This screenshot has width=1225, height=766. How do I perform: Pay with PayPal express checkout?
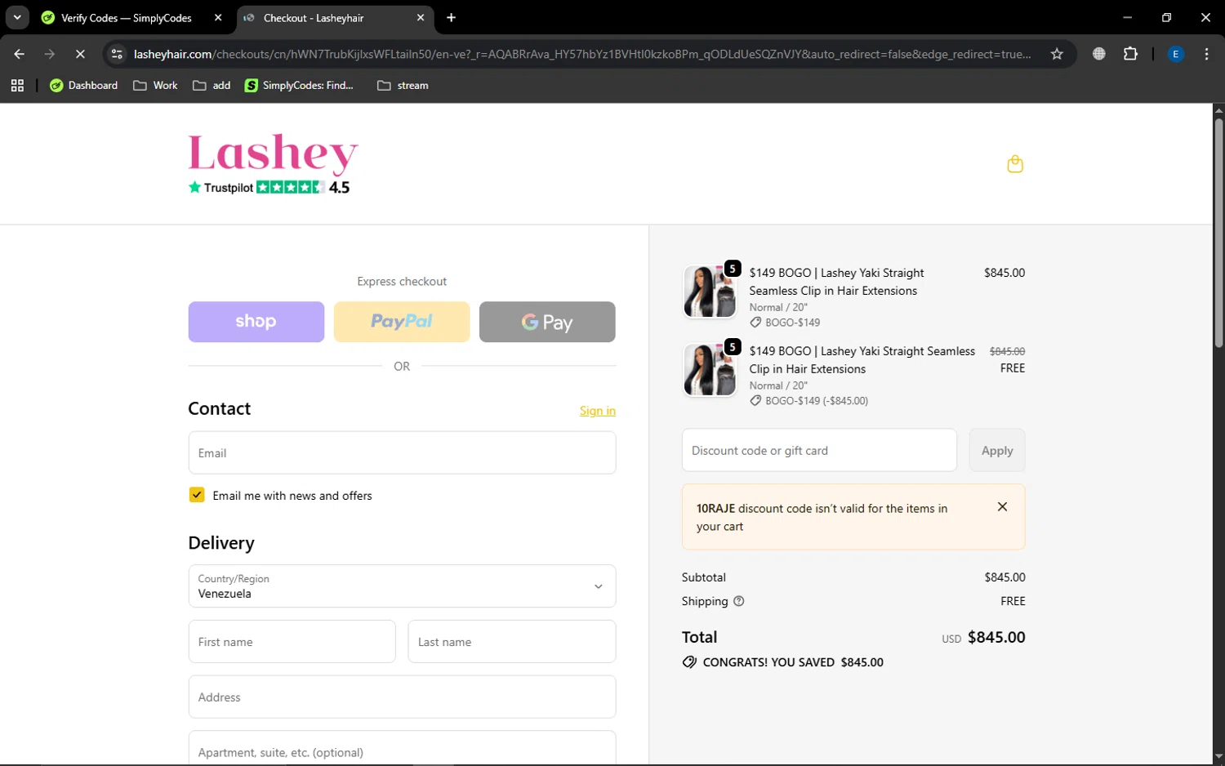tap(402, 322)
